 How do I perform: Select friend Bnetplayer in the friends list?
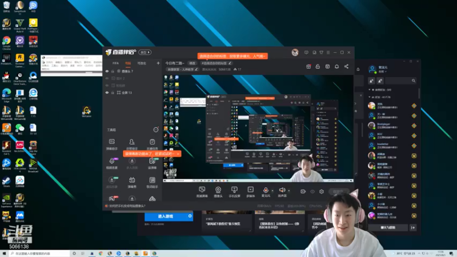pos(392,126)
